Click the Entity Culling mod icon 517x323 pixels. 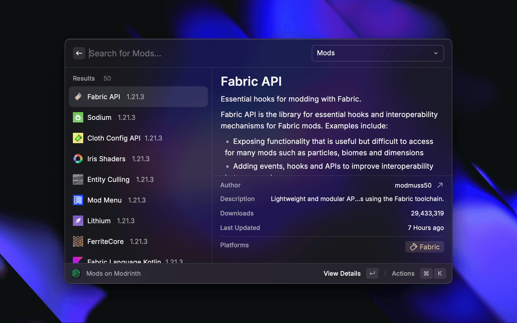click(78, 179)
